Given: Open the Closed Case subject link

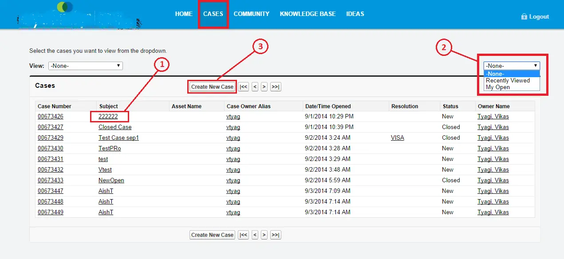Looking at the screenshot, I should [x=114, y=127].
